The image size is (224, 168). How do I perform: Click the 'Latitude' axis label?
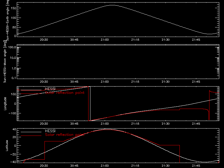pyautogui.click(x=7, y=146)
